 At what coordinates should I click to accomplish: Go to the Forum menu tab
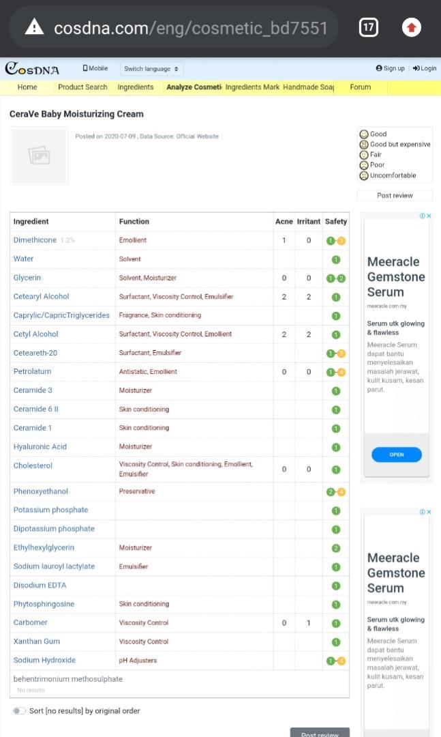(x=360, y=87)
